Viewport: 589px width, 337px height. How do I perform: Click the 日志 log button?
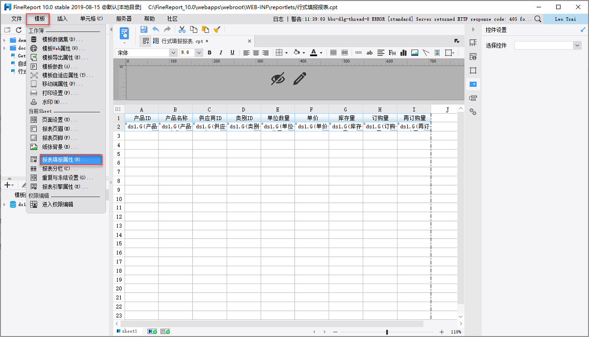(x=278, y=19)
